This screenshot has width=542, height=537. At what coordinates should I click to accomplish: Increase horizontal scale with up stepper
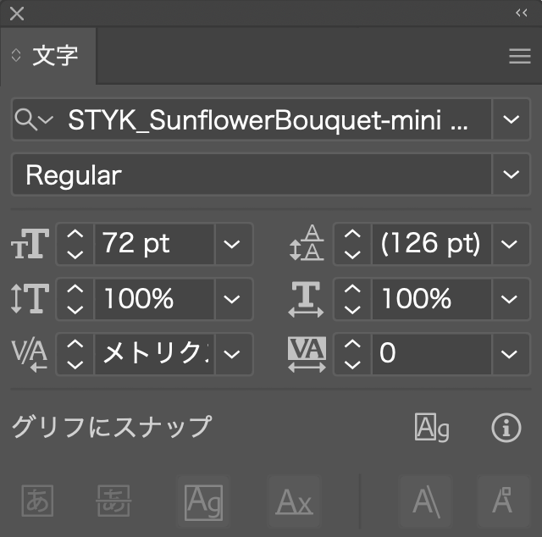[x=352, y=289]
